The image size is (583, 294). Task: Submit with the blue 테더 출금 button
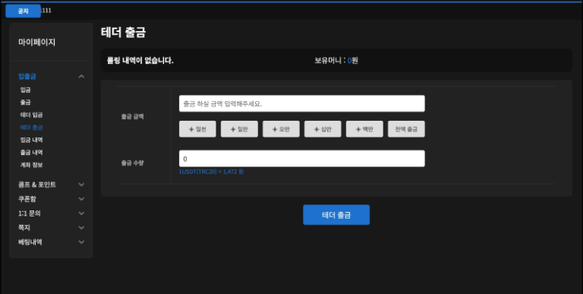[336, 215]
